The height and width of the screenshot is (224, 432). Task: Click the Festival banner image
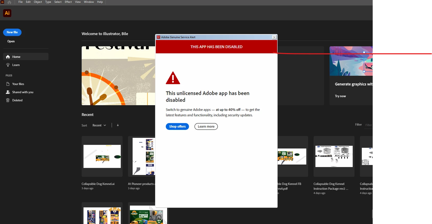tap(118, 76)
